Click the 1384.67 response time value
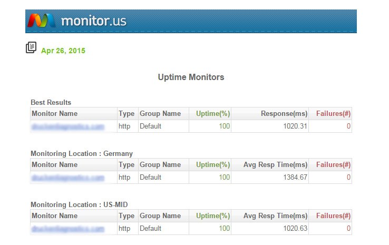The image size is (389, 245). pyautogui.click(x=295, y=178)
